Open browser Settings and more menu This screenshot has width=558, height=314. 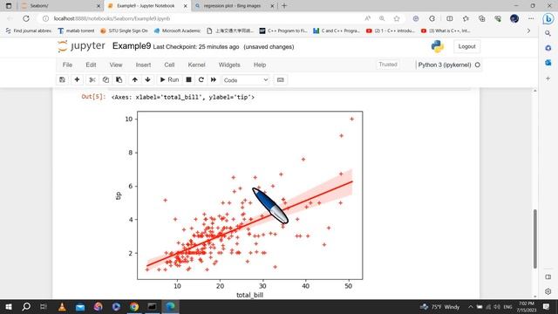[x=531, y=18]
